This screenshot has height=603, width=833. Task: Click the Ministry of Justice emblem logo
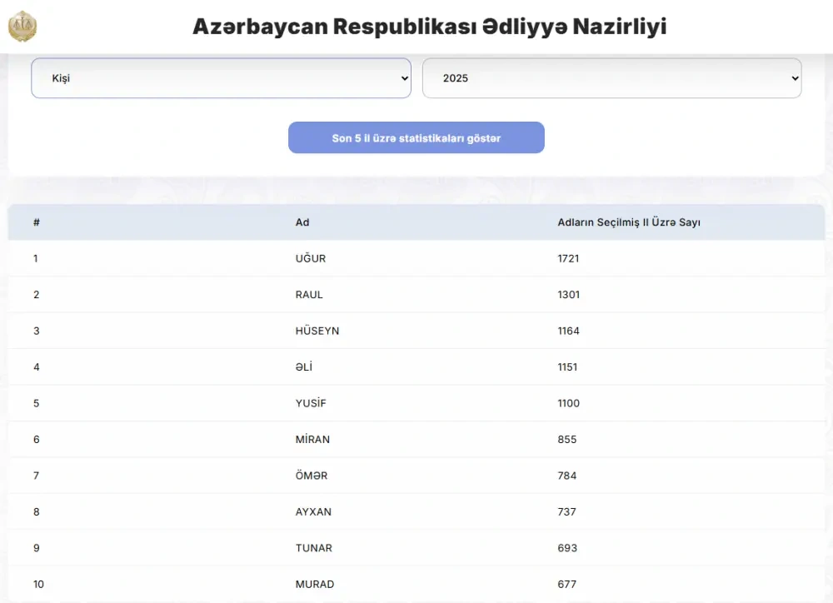click(22, 27)
